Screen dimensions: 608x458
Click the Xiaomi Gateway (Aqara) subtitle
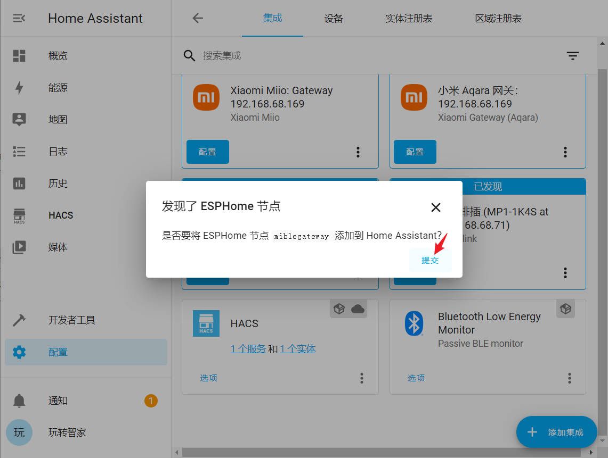pyautogui.click(x=488, y=118)
